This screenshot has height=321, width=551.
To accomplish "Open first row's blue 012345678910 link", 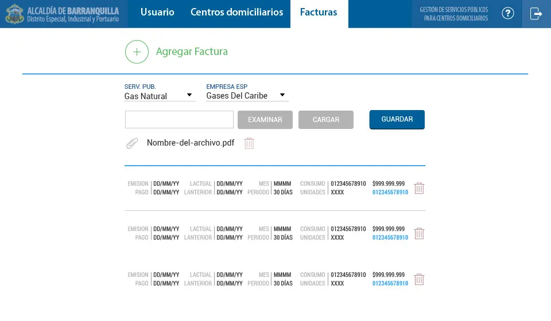I will (390, 192).
